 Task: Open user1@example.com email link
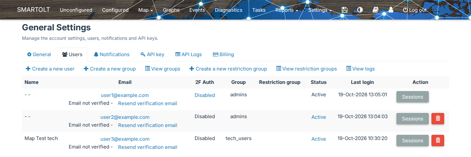coord(125,95)
